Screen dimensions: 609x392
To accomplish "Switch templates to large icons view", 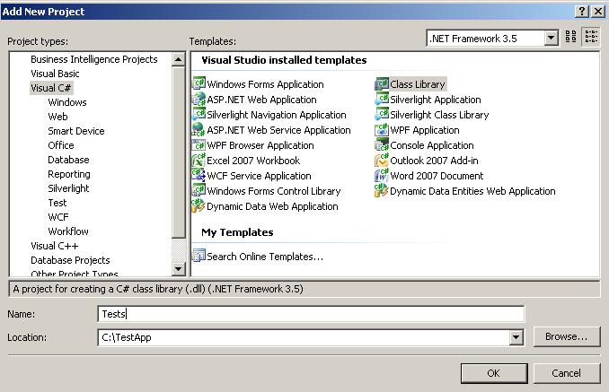I will [571, 37].
